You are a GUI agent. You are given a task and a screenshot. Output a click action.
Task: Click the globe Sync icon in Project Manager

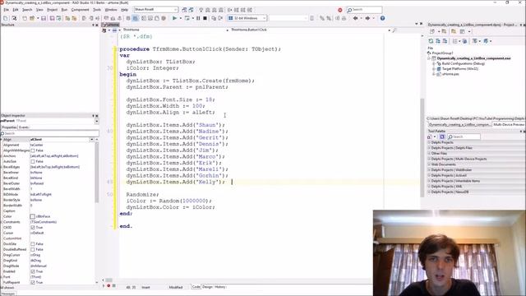[x=464, y=41]
